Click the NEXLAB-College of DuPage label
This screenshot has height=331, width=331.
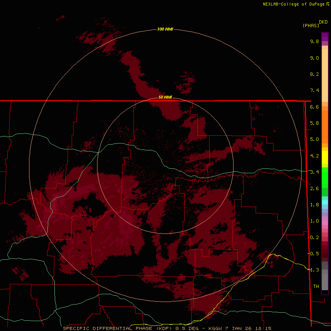coord(295,4)
